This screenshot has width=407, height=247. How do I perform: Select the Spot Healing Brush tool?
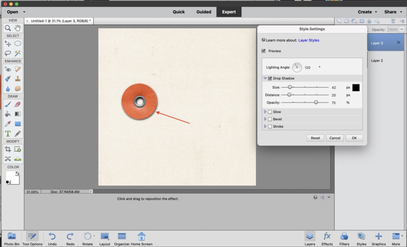(x=17, y=69)
